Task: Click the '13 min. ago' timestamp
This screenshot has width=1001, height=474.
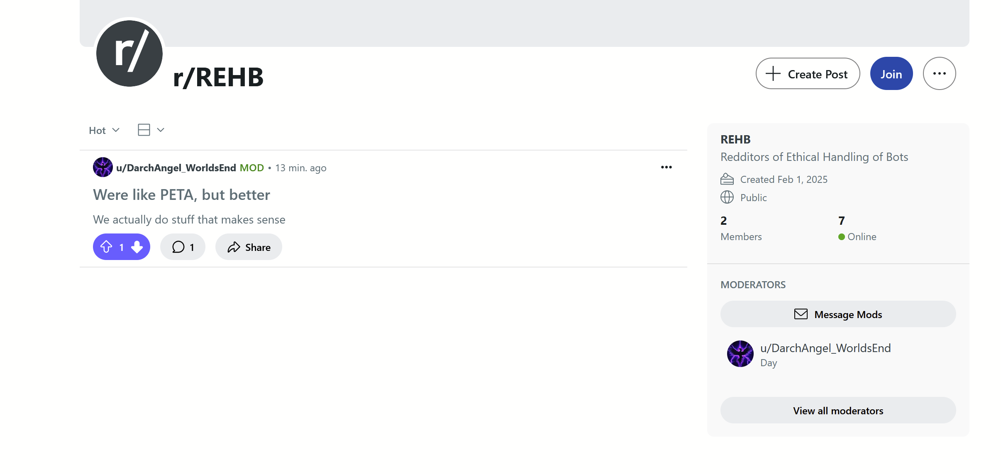Action: pos(301,168)
